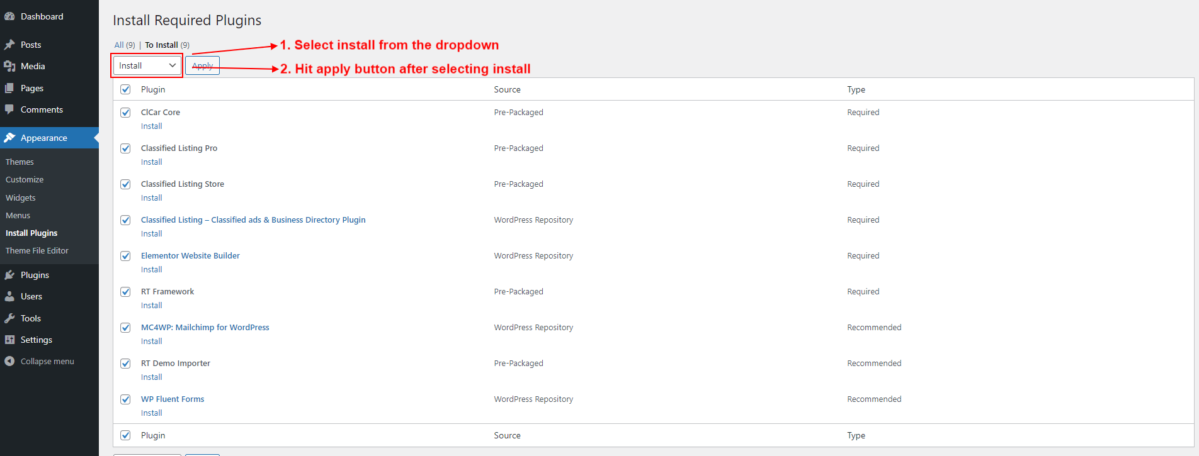Screen dimensions: 1199x456
Task: Click Recommended type in the WP Fluent Forms row
Action: [874, 399]
